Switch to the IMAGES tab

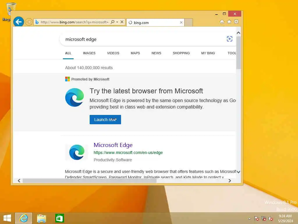(x=89, y=53)
